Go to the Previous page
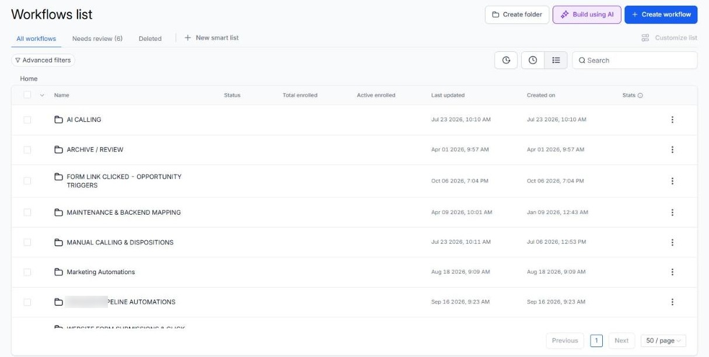The width and height of the screenshot is (709, 357). tap(565, 341)
